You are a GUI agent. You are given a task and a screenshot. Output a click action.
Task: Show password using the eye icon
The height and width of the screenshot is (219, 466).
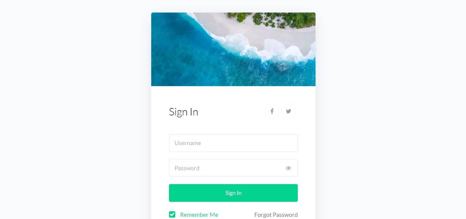click(288, 168)
